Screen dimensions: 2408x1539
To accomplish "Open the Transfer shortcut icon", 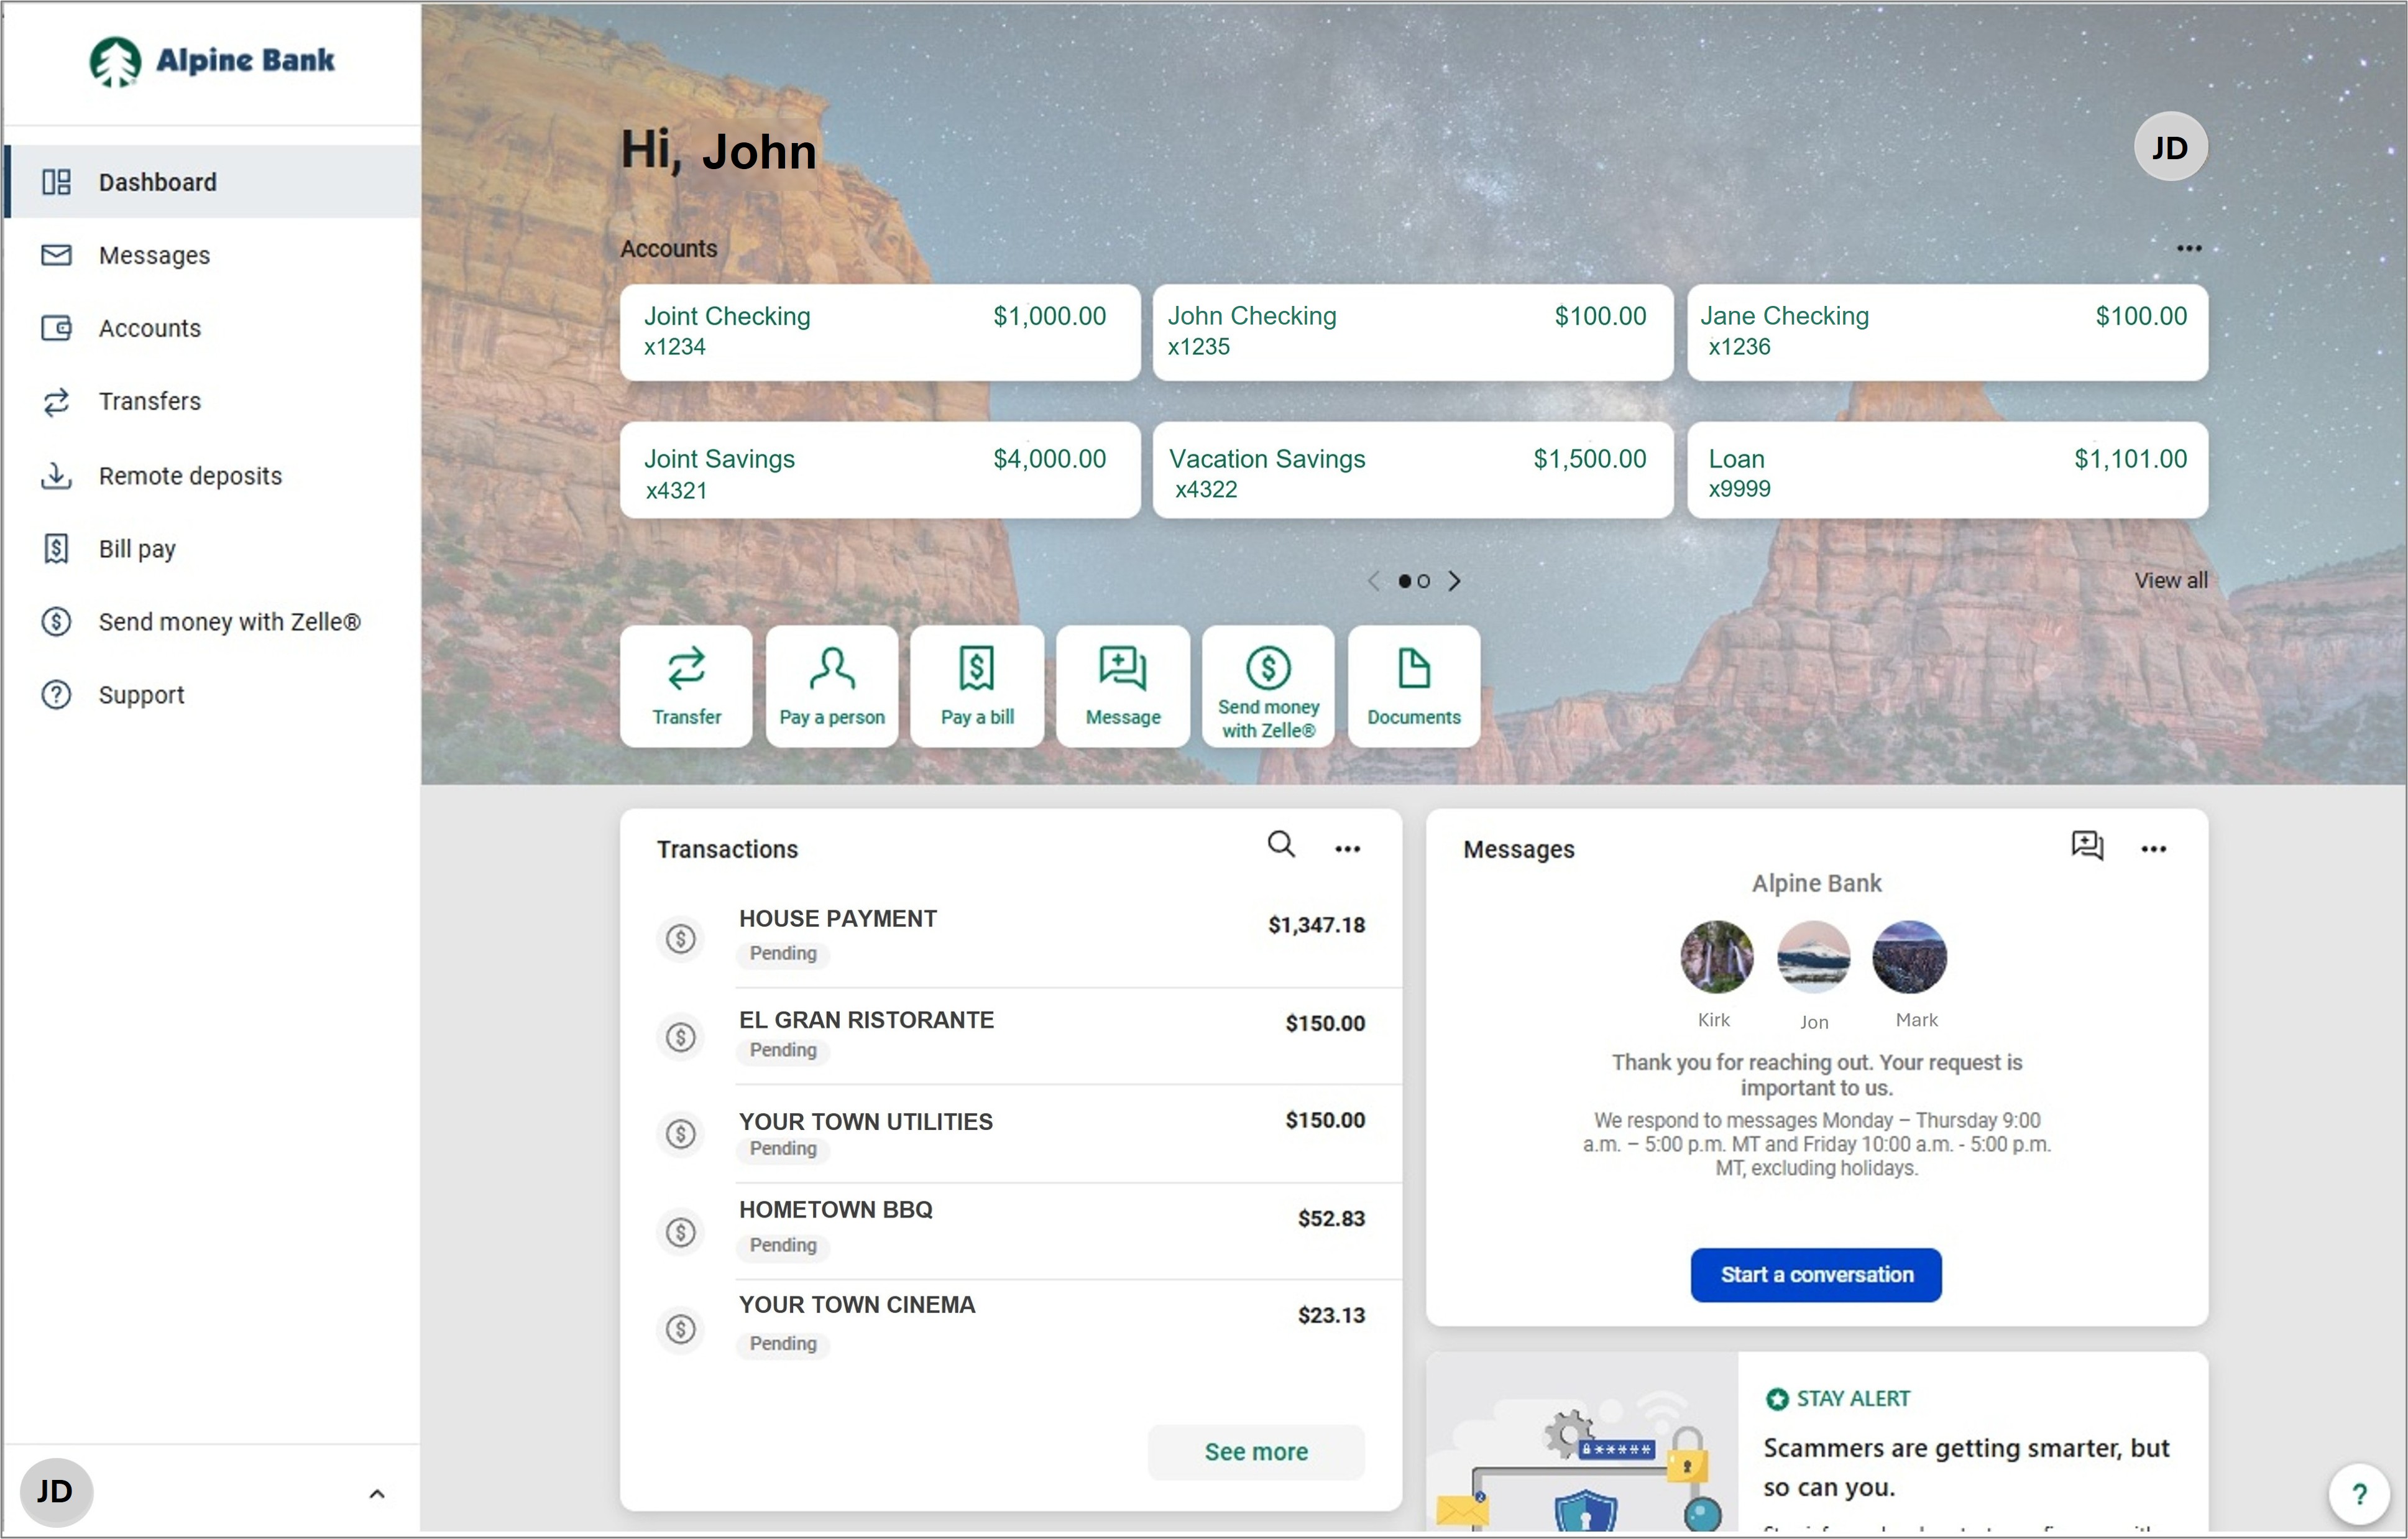I will click(x=686, y=685).
